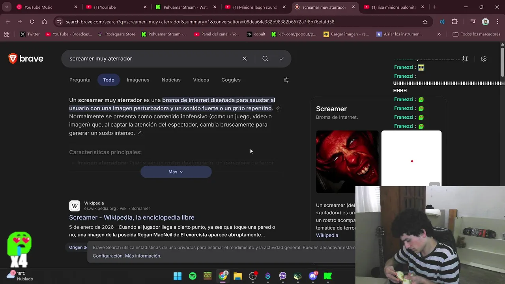Open the YouTube - Broadcas... bookmark
This screenshot has height=284, width=505.
point(68,34)
